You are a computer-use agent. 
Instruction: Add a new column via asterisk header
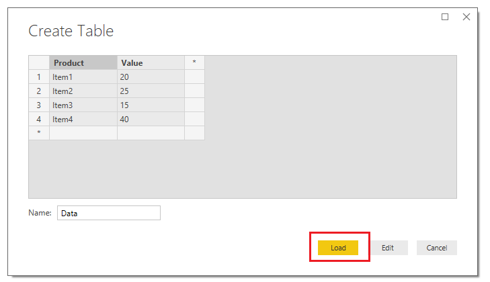click(x=194, y=62)
